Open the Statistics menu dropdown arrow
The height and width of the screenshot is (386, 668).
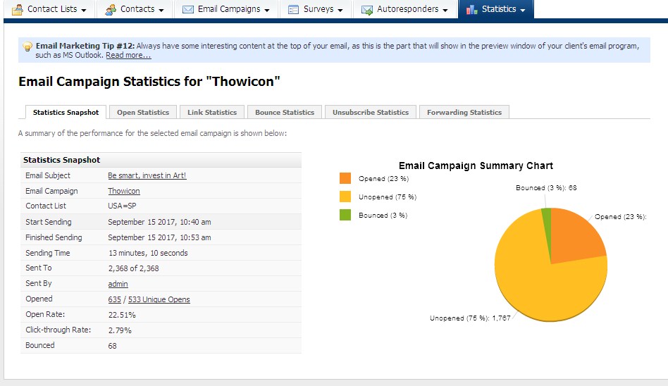point(522,11)
